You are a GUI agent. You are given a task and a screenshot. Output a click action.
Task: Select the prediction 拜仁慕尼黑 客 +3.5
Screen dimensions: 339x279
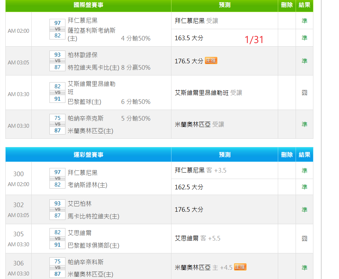200,170
